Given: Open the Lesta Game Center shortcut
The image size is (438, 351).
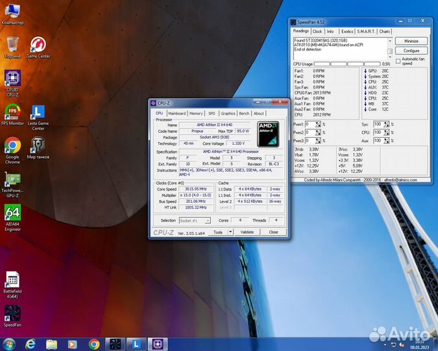Looking at the screenshot, I should click(x=38, y=117).
